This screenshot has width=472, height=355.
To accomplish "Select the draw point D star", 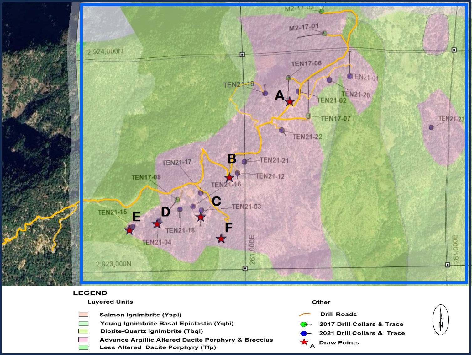I will [x=157, y=224].
